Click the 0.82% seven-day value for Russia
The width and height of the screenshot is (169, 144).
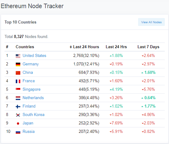coord(148,131)
